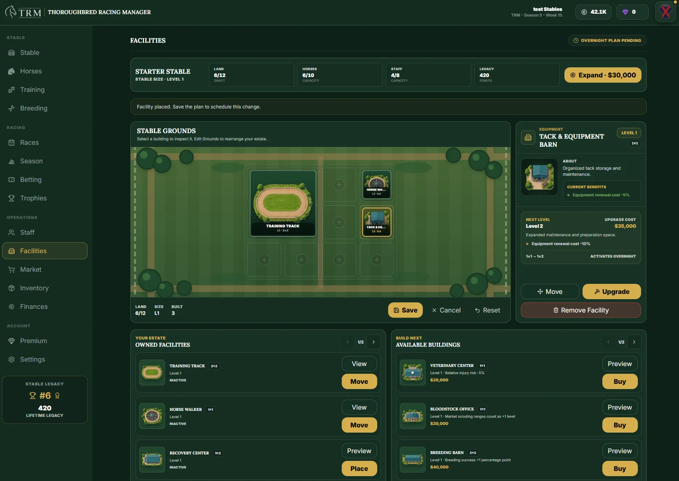Screen dimensions: 679x481
Task: Open Trophies cup icon
Action: pyautogui.click(x=12, y=198)
